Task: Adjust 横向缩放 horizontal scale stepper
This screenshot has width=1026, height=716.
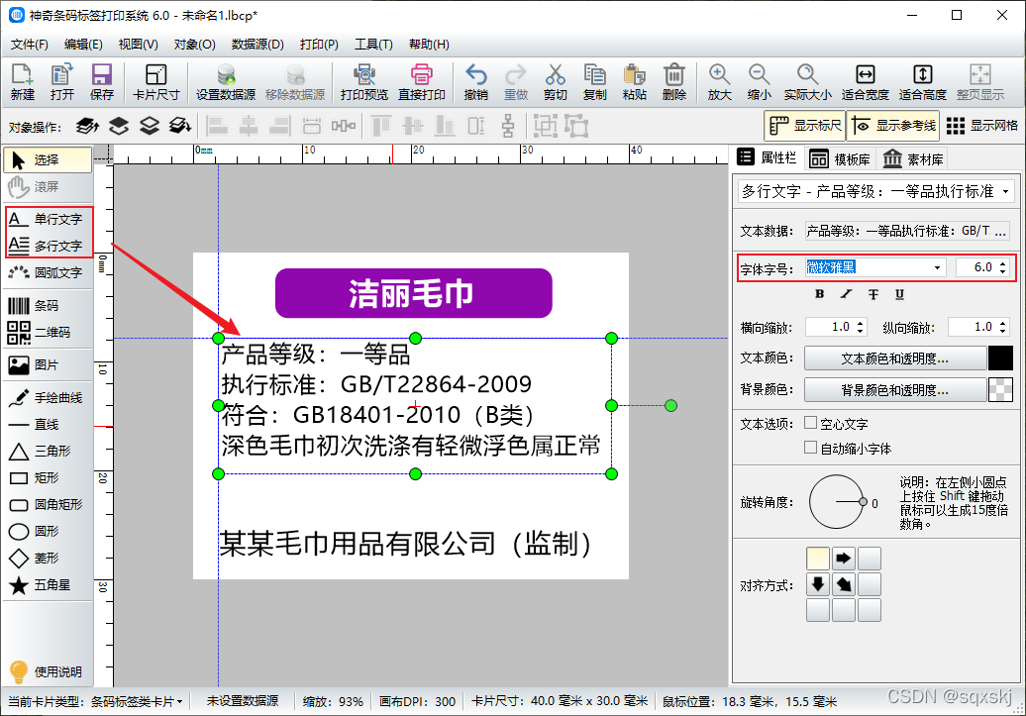Action: [x=861, y=327]
